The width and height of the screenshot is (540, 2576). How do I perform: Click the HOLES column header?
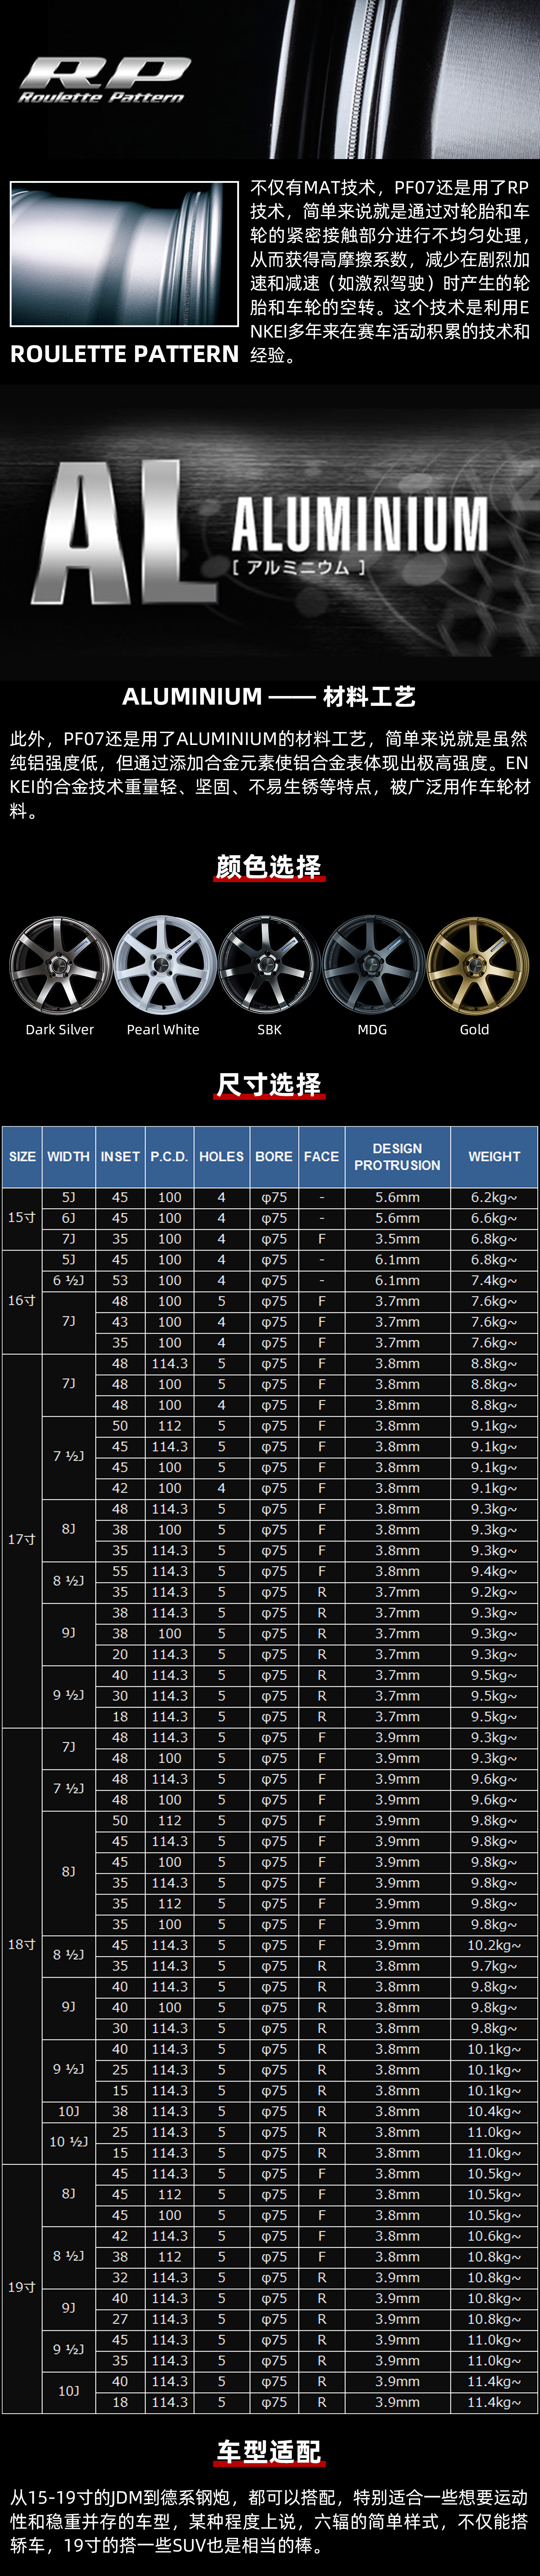pos(222,1157)
